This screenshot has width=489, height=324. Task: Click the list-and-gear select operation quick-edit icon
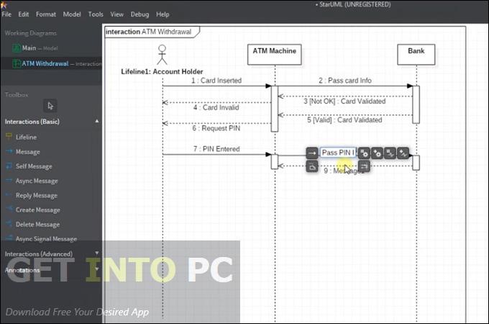pos(364,153)
